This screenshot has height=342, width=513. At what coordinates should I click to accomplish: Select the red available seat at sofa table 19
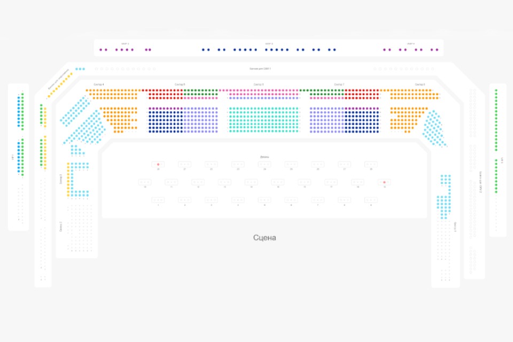[x=384, y=182]
